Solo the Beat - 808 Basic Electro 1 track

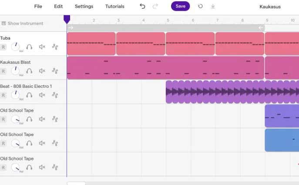click(x=29, y=95)
